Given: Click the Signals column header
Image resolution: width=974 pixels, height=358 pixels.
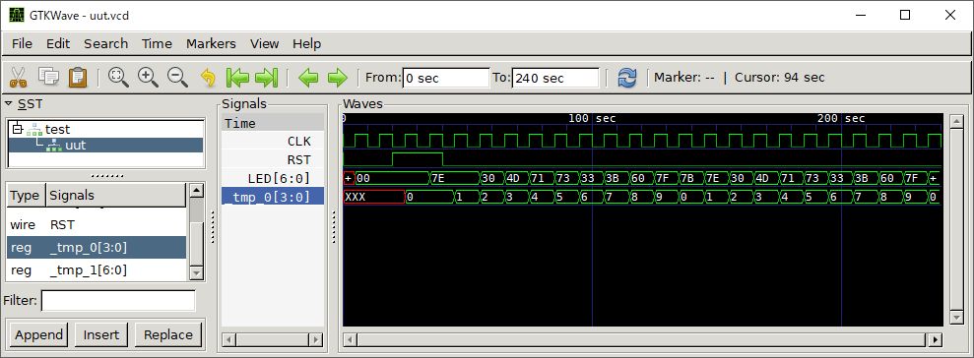Looking at the screenshot, I should point(115,196).
